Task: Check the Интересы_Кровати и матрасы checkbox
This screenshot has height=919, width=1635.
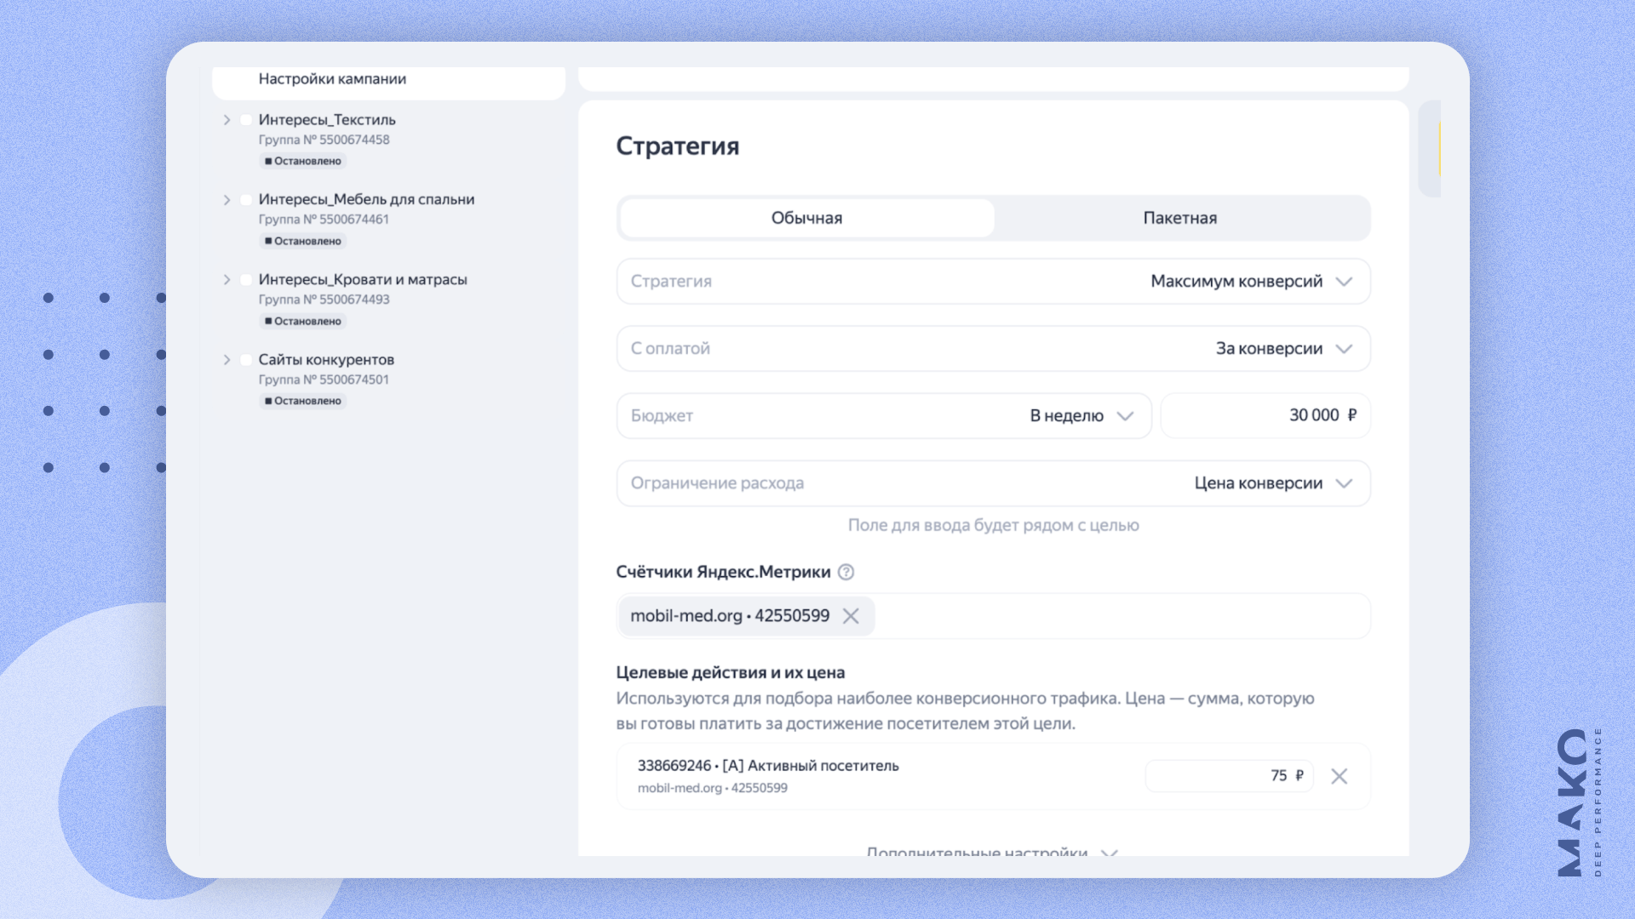Action: pos(246,280)
